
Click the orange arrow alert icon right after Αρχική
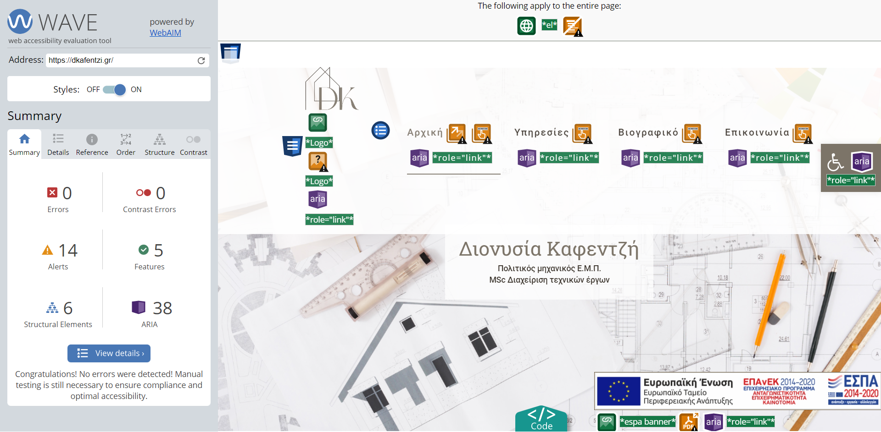pyautogui.click(x=457, y=134)
